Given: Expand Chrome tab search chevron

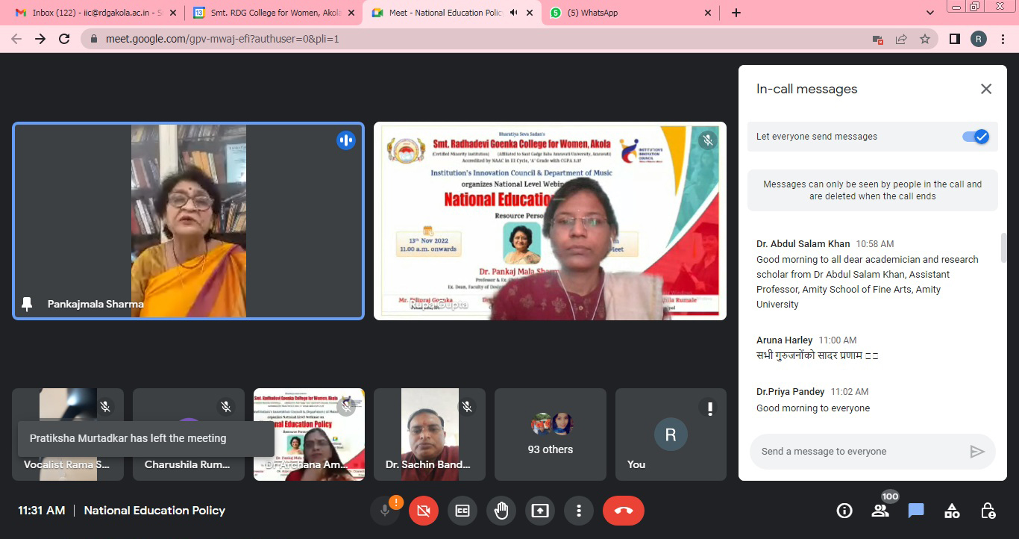Looking at the screenshot, I should (x=930, y=13).
